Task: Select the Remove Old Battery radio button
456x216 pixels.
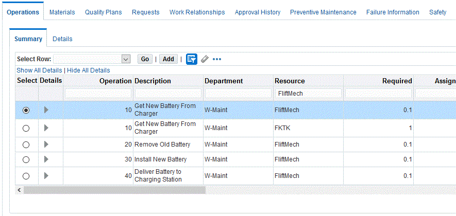Action: (x=26, y=145)
